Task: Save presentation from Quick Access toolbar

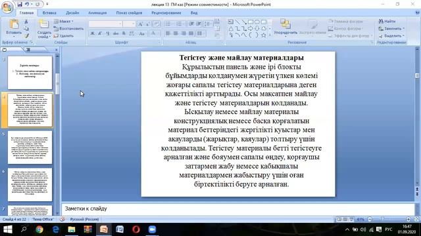Action: (20, 5)
